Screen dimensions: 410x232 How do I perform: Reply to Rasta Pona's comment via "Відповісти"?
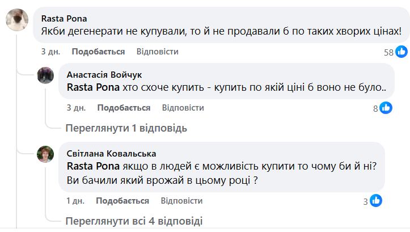158,52
